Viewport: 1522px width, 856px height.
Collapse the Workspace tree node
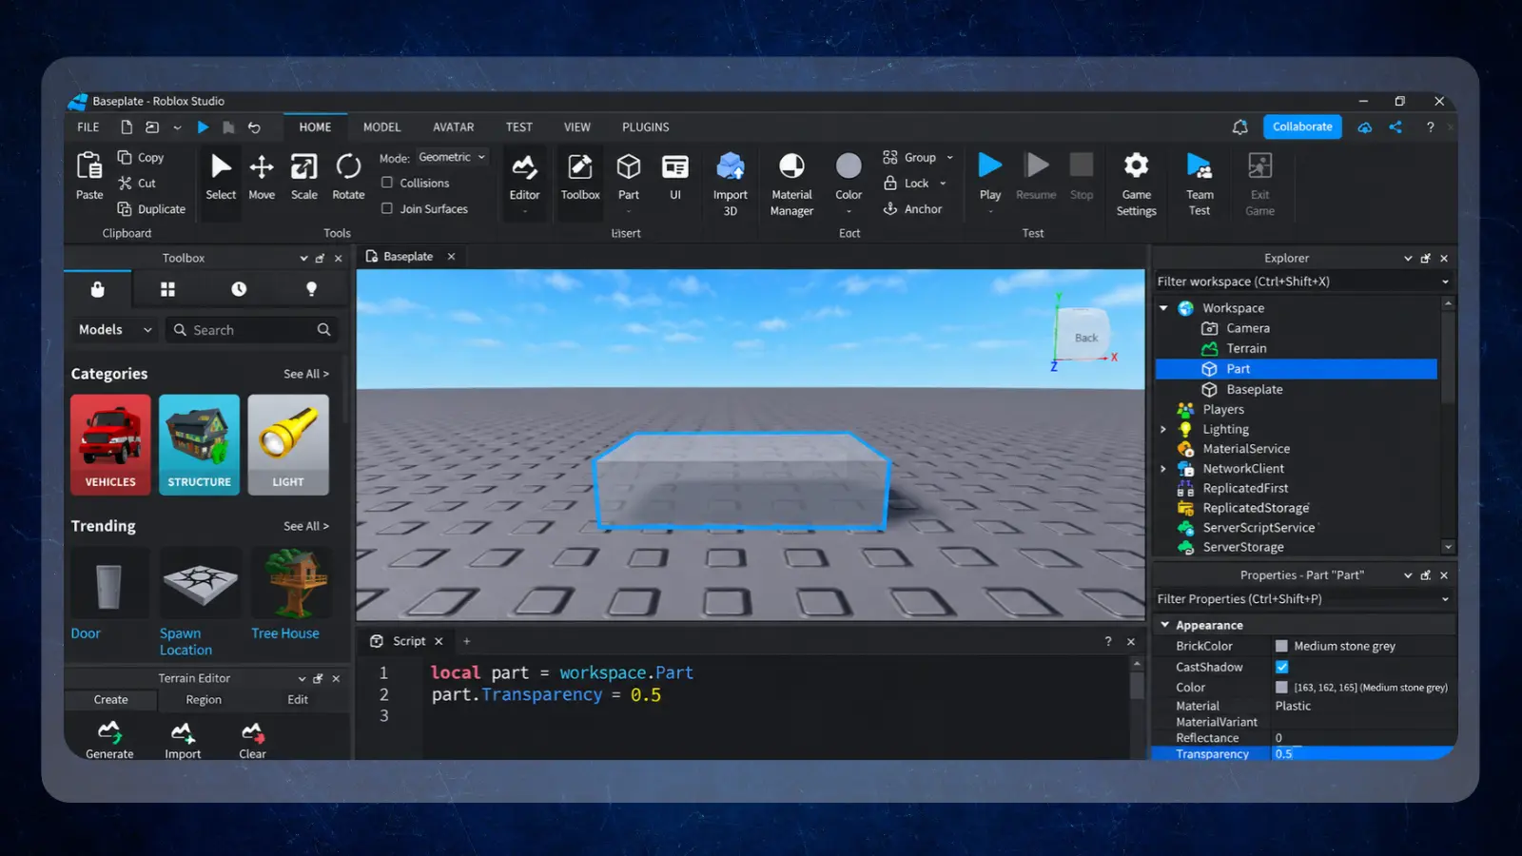tap(1163, 308)
